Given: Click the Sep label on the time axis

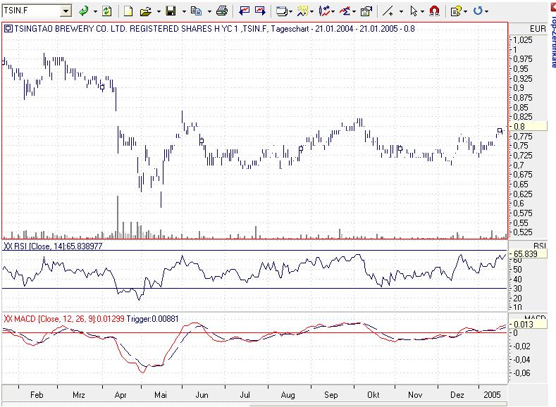Looking at the screenshot, I should 330,394.
